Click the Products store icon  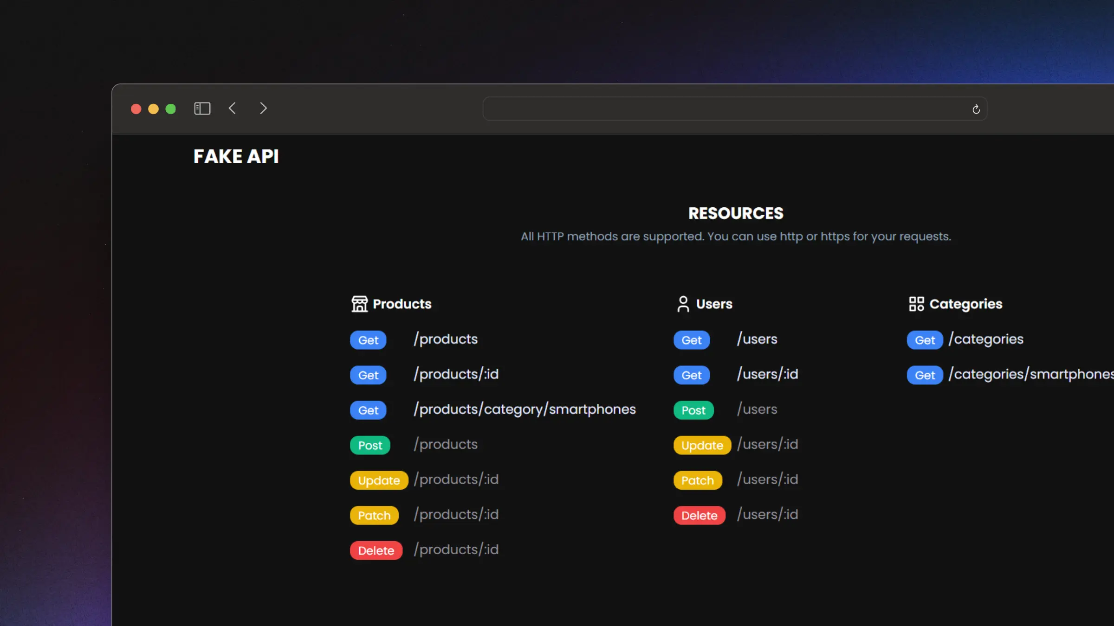359,304
